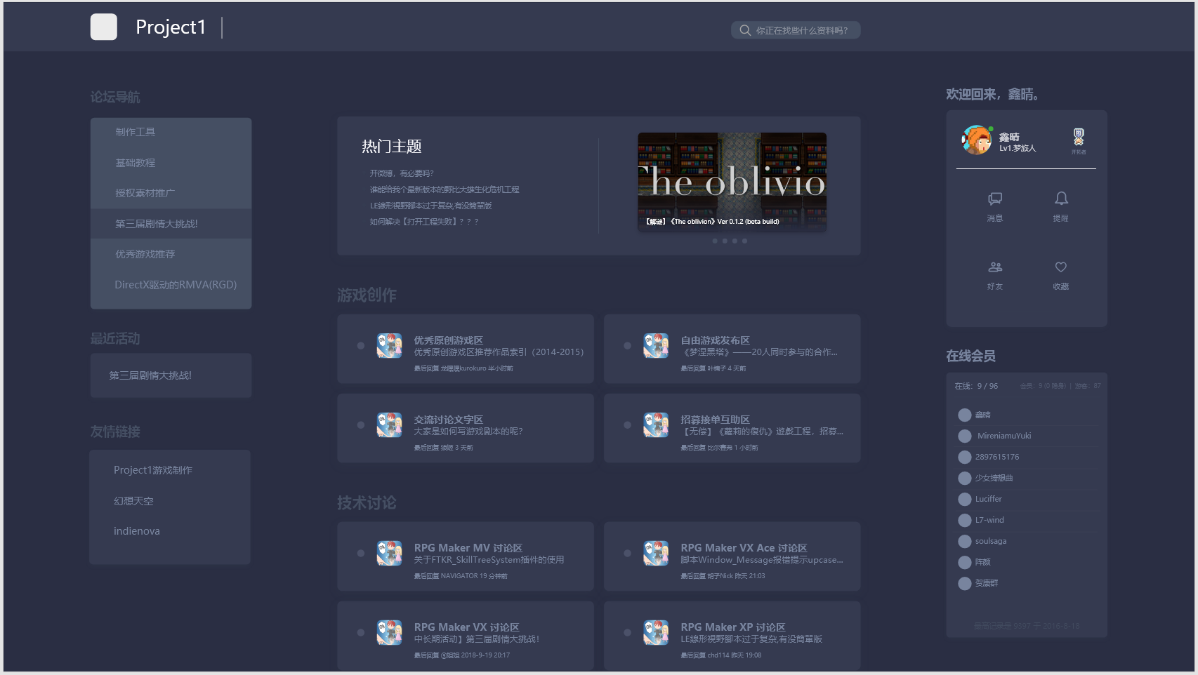Open online member L7-wind

[989, 520]
